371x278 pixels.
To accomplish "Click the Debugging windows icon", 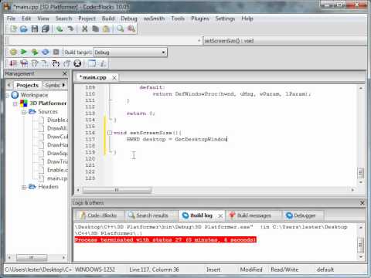I will pyautogui.click(x=91, y=63).
